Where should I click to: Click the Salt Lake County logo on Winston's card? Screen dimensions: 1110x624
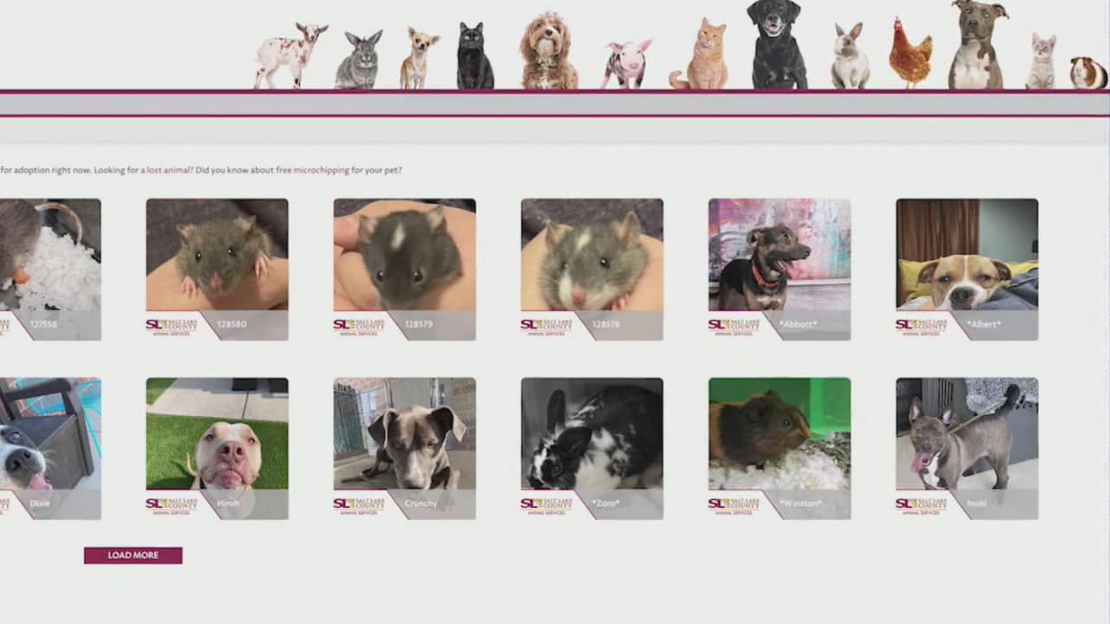(734, 504)
